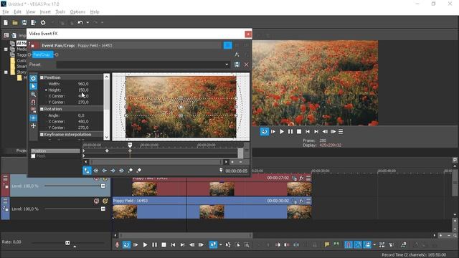Go to the previous keyframe
Screen dimensions: 459x258
pyautogui.click(x=105, y=171)
